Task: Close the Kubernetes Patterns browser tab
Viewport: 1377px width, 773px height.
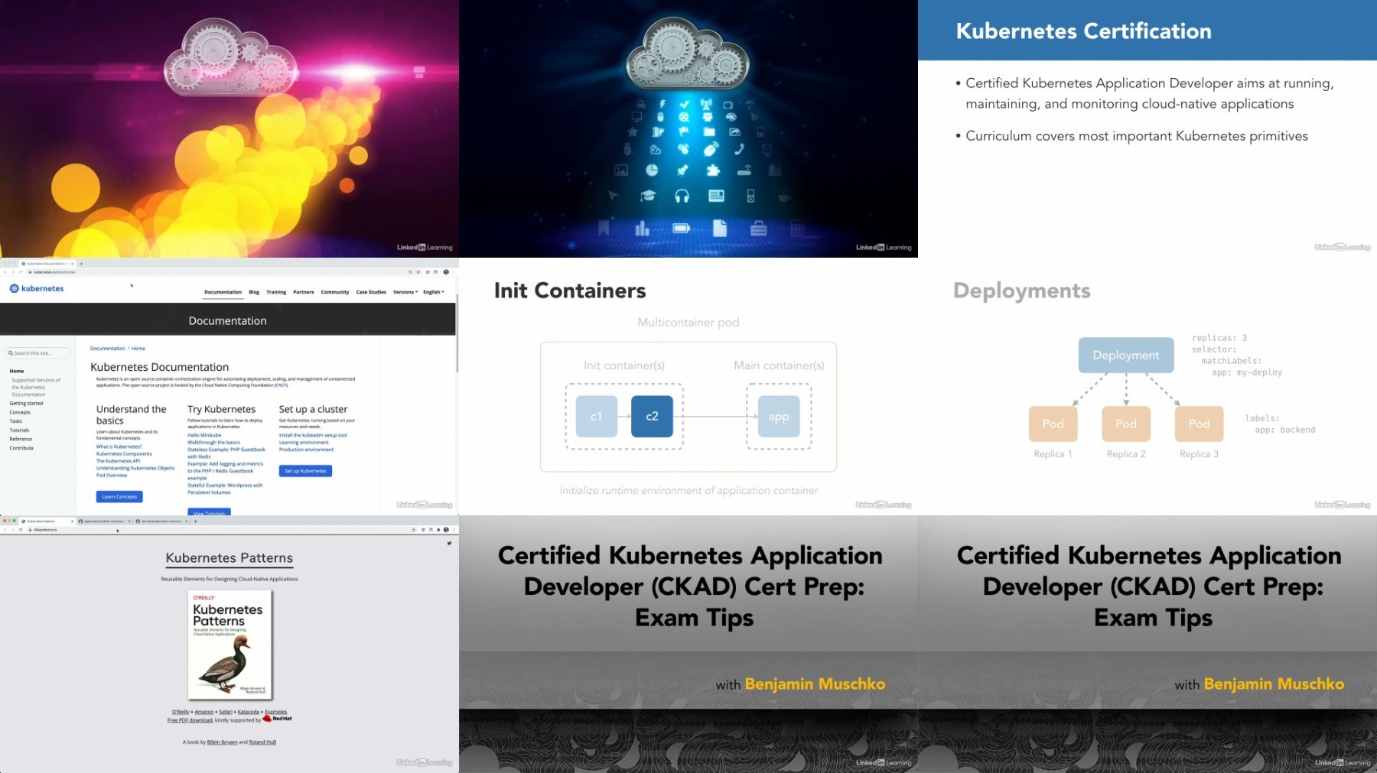Action: click(72, 521)
